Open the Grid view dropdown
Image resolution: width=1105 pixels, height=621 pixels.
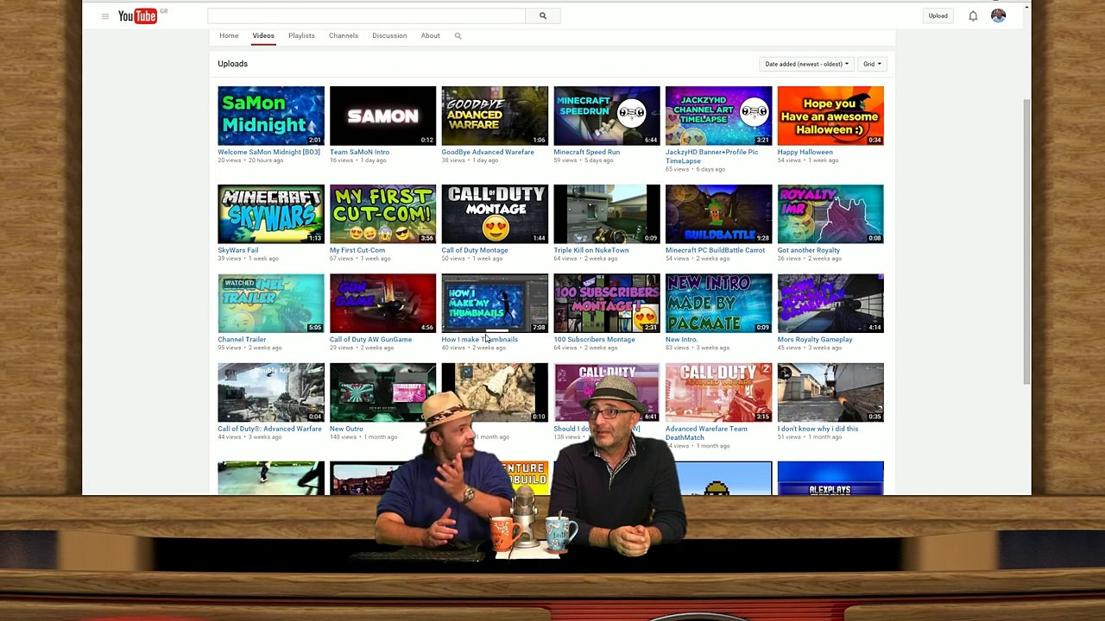(x=872, y=64)
